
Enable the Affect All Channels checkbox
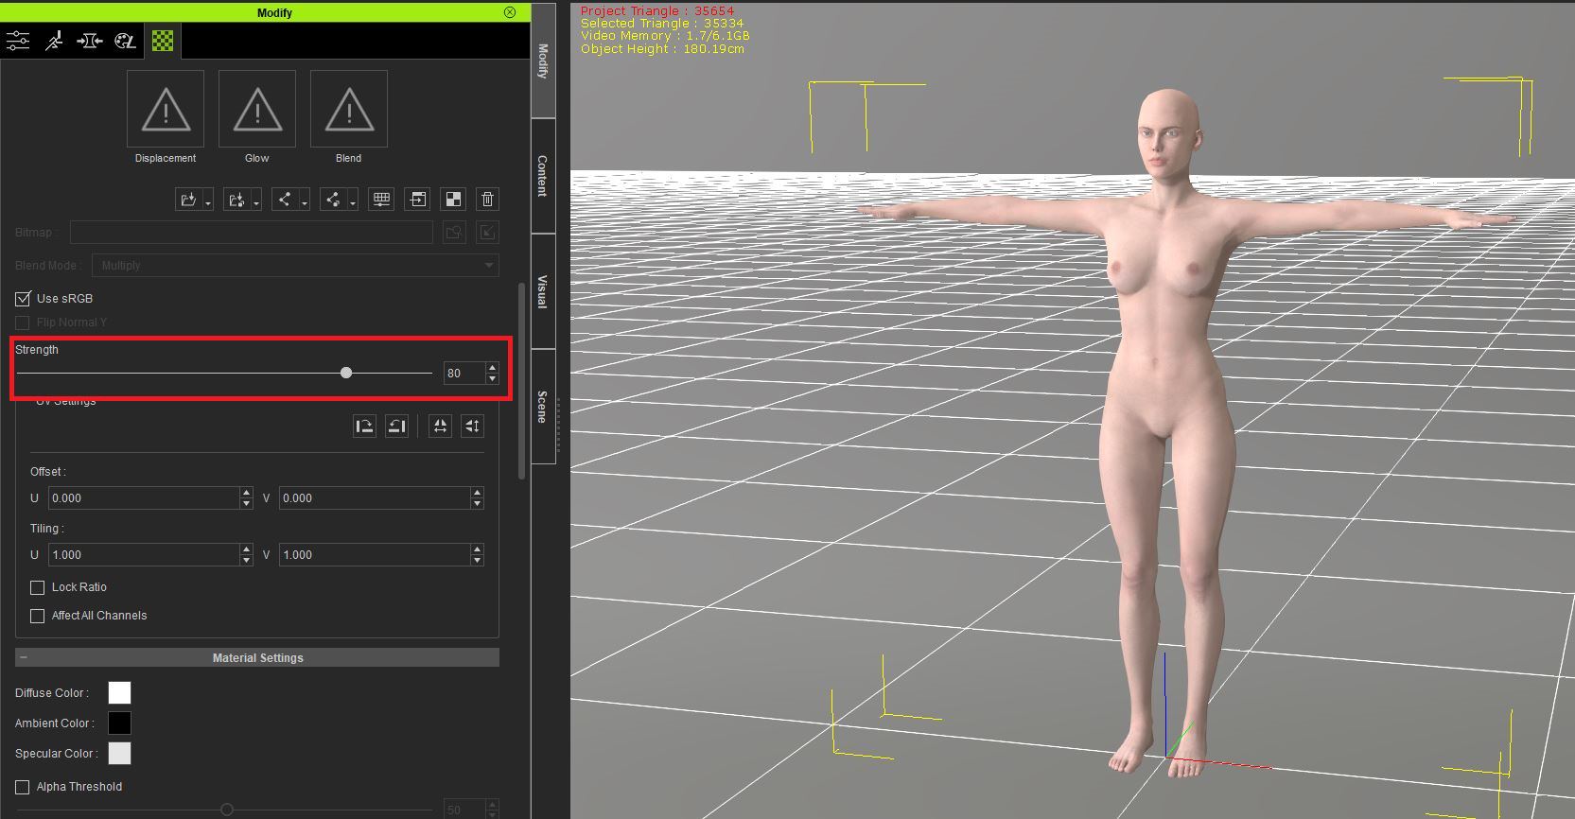point(38,616)
